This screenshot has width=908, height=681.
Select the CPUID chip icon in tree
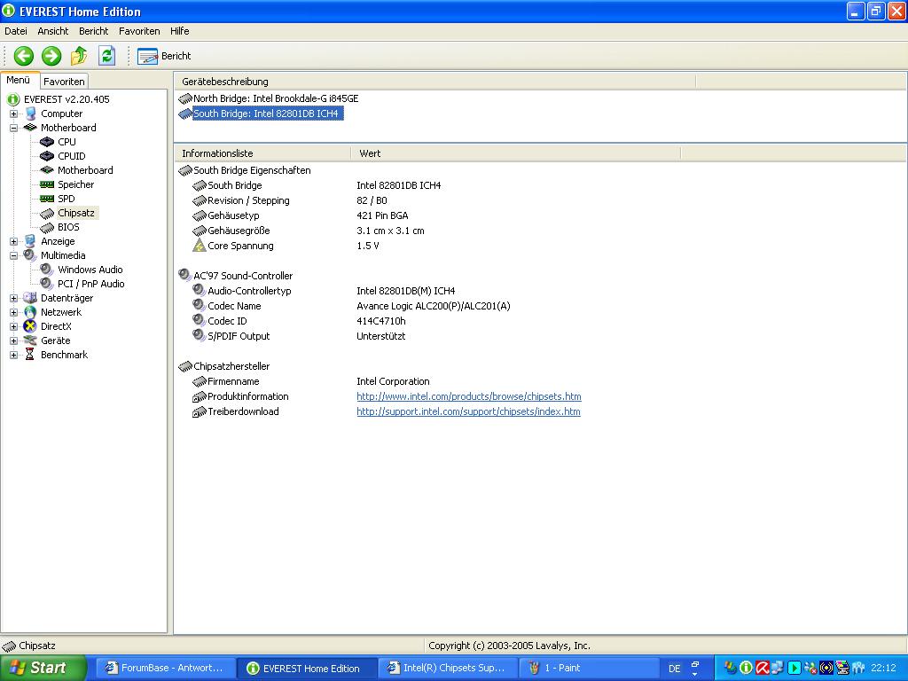click(47, 156)
